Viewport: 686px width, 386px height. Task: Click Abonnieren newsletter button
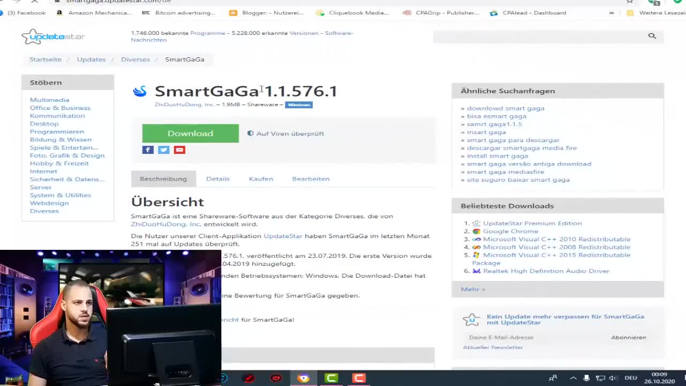coord(629,337)
